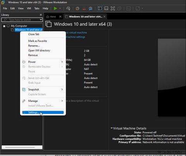Click the 64 GB hard disk value
Viewport: 186px width, 156px height.
(x=87, y=60)
